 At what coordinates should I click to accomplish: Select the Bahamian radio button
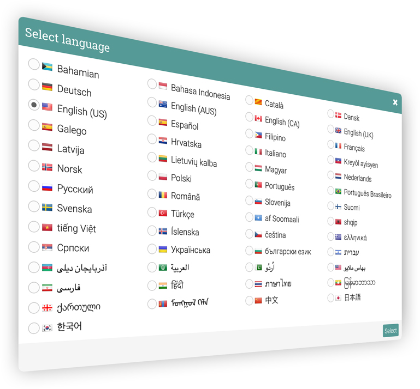34,64
